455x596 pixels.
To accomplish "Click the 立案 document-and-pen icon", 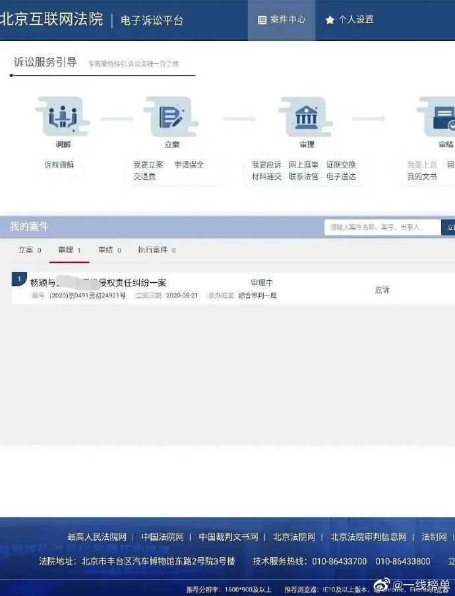I will 171,117.
